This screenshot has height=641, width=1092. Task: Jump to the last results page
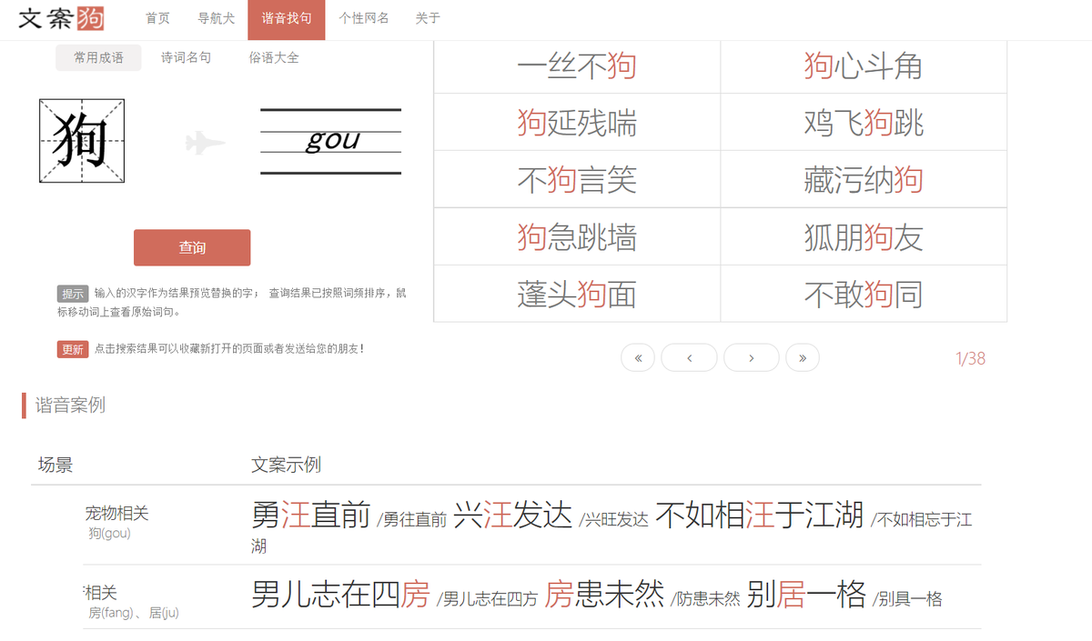coord(802,357)
